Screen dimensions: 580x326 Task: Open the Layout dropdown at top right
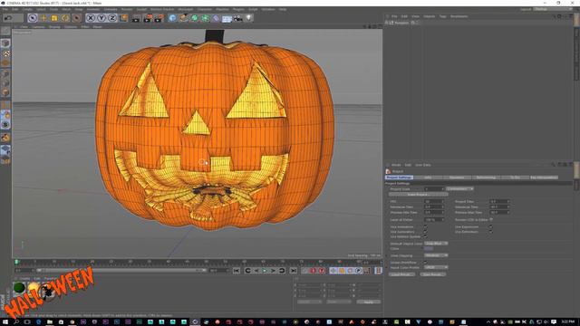(x=553, y=9)
